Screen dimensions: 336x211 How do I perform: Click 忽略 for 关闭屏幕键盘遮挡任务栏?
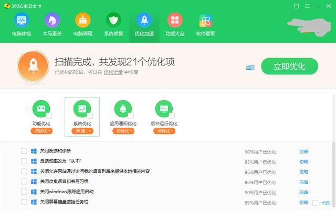[304, 203]
